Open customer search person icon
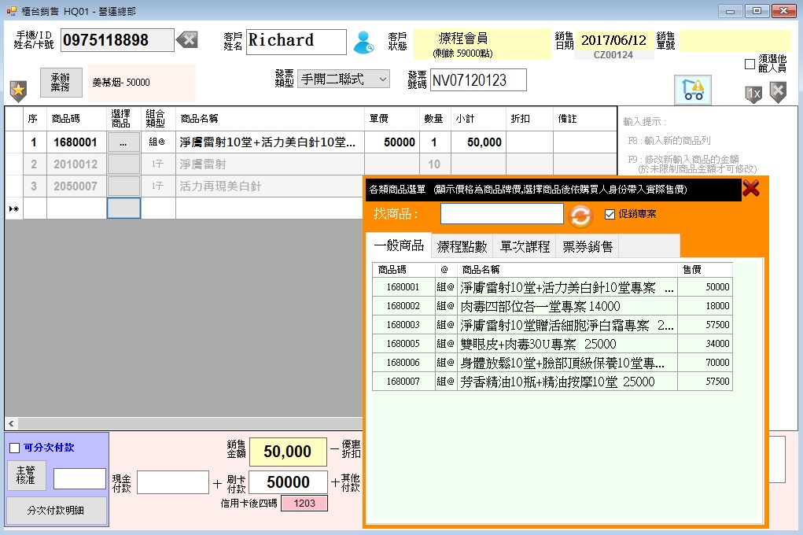This screenshot has width=803, height=535. [x=363, y=42]
